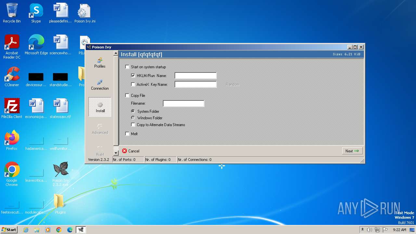Viewport: 416px width, 234px height.
Task: Enable Start on system startup
Action: coord(127,67)
